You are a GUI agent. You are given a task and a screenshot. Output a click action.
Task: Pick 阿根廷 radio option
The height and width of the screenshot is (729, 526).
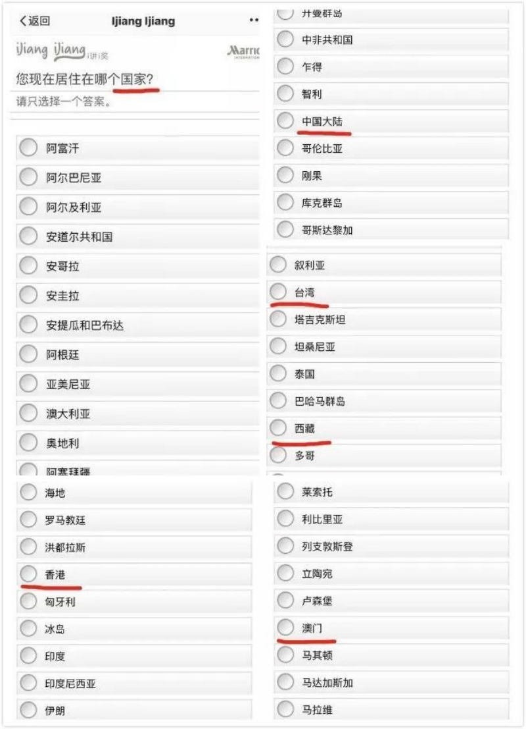pos(28,354)
